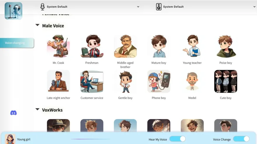Viewport: 257px width, 144px height.
Task: Click the VoxWorks heading text
Action: click(52, 110)
